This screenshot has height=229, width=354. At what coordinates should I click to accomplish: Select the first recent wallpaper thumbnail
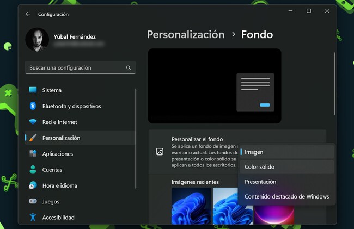pyautogui.click(x=191, y=206)
